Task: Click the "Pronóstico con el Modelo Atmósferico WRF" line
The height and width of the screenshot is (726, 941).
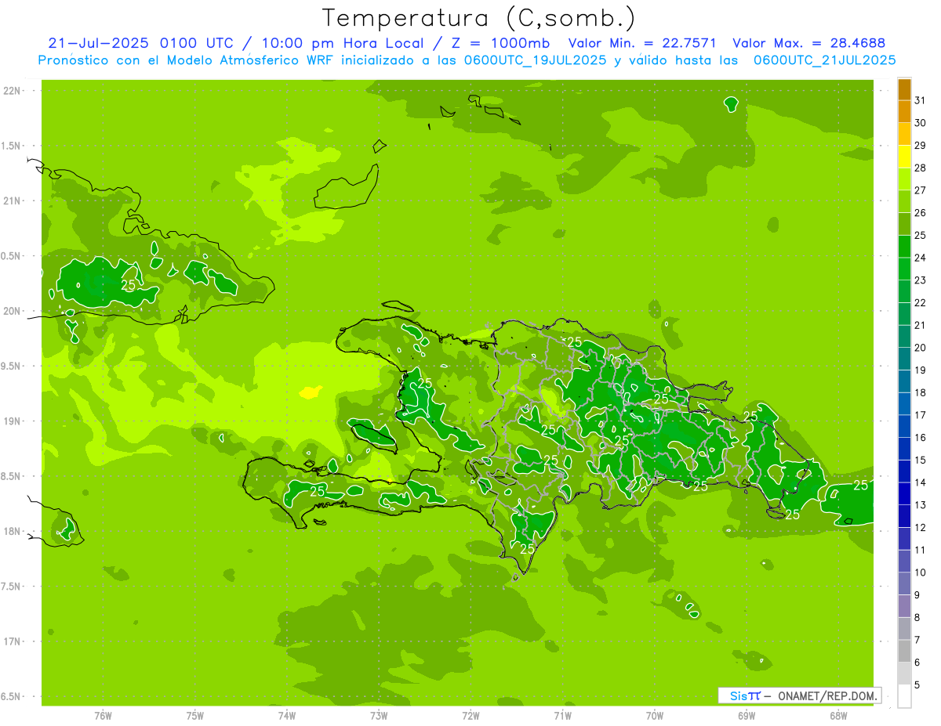Action: (187, 60)
